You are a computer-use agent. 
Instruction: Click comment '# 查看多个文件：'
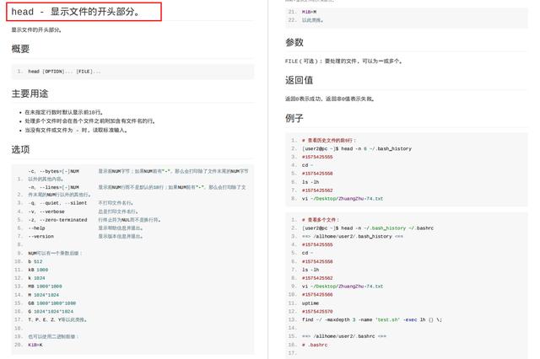click(x=321, y=220)
